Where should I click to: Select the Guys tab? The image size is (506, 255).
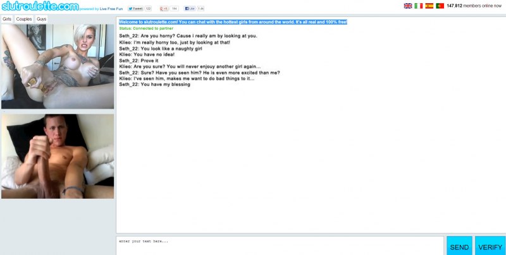tap(41, 20)
